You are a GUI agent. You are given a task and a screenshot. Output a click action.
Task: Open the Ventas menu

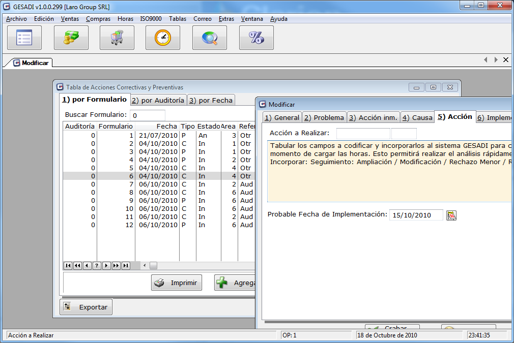point(70,19)
